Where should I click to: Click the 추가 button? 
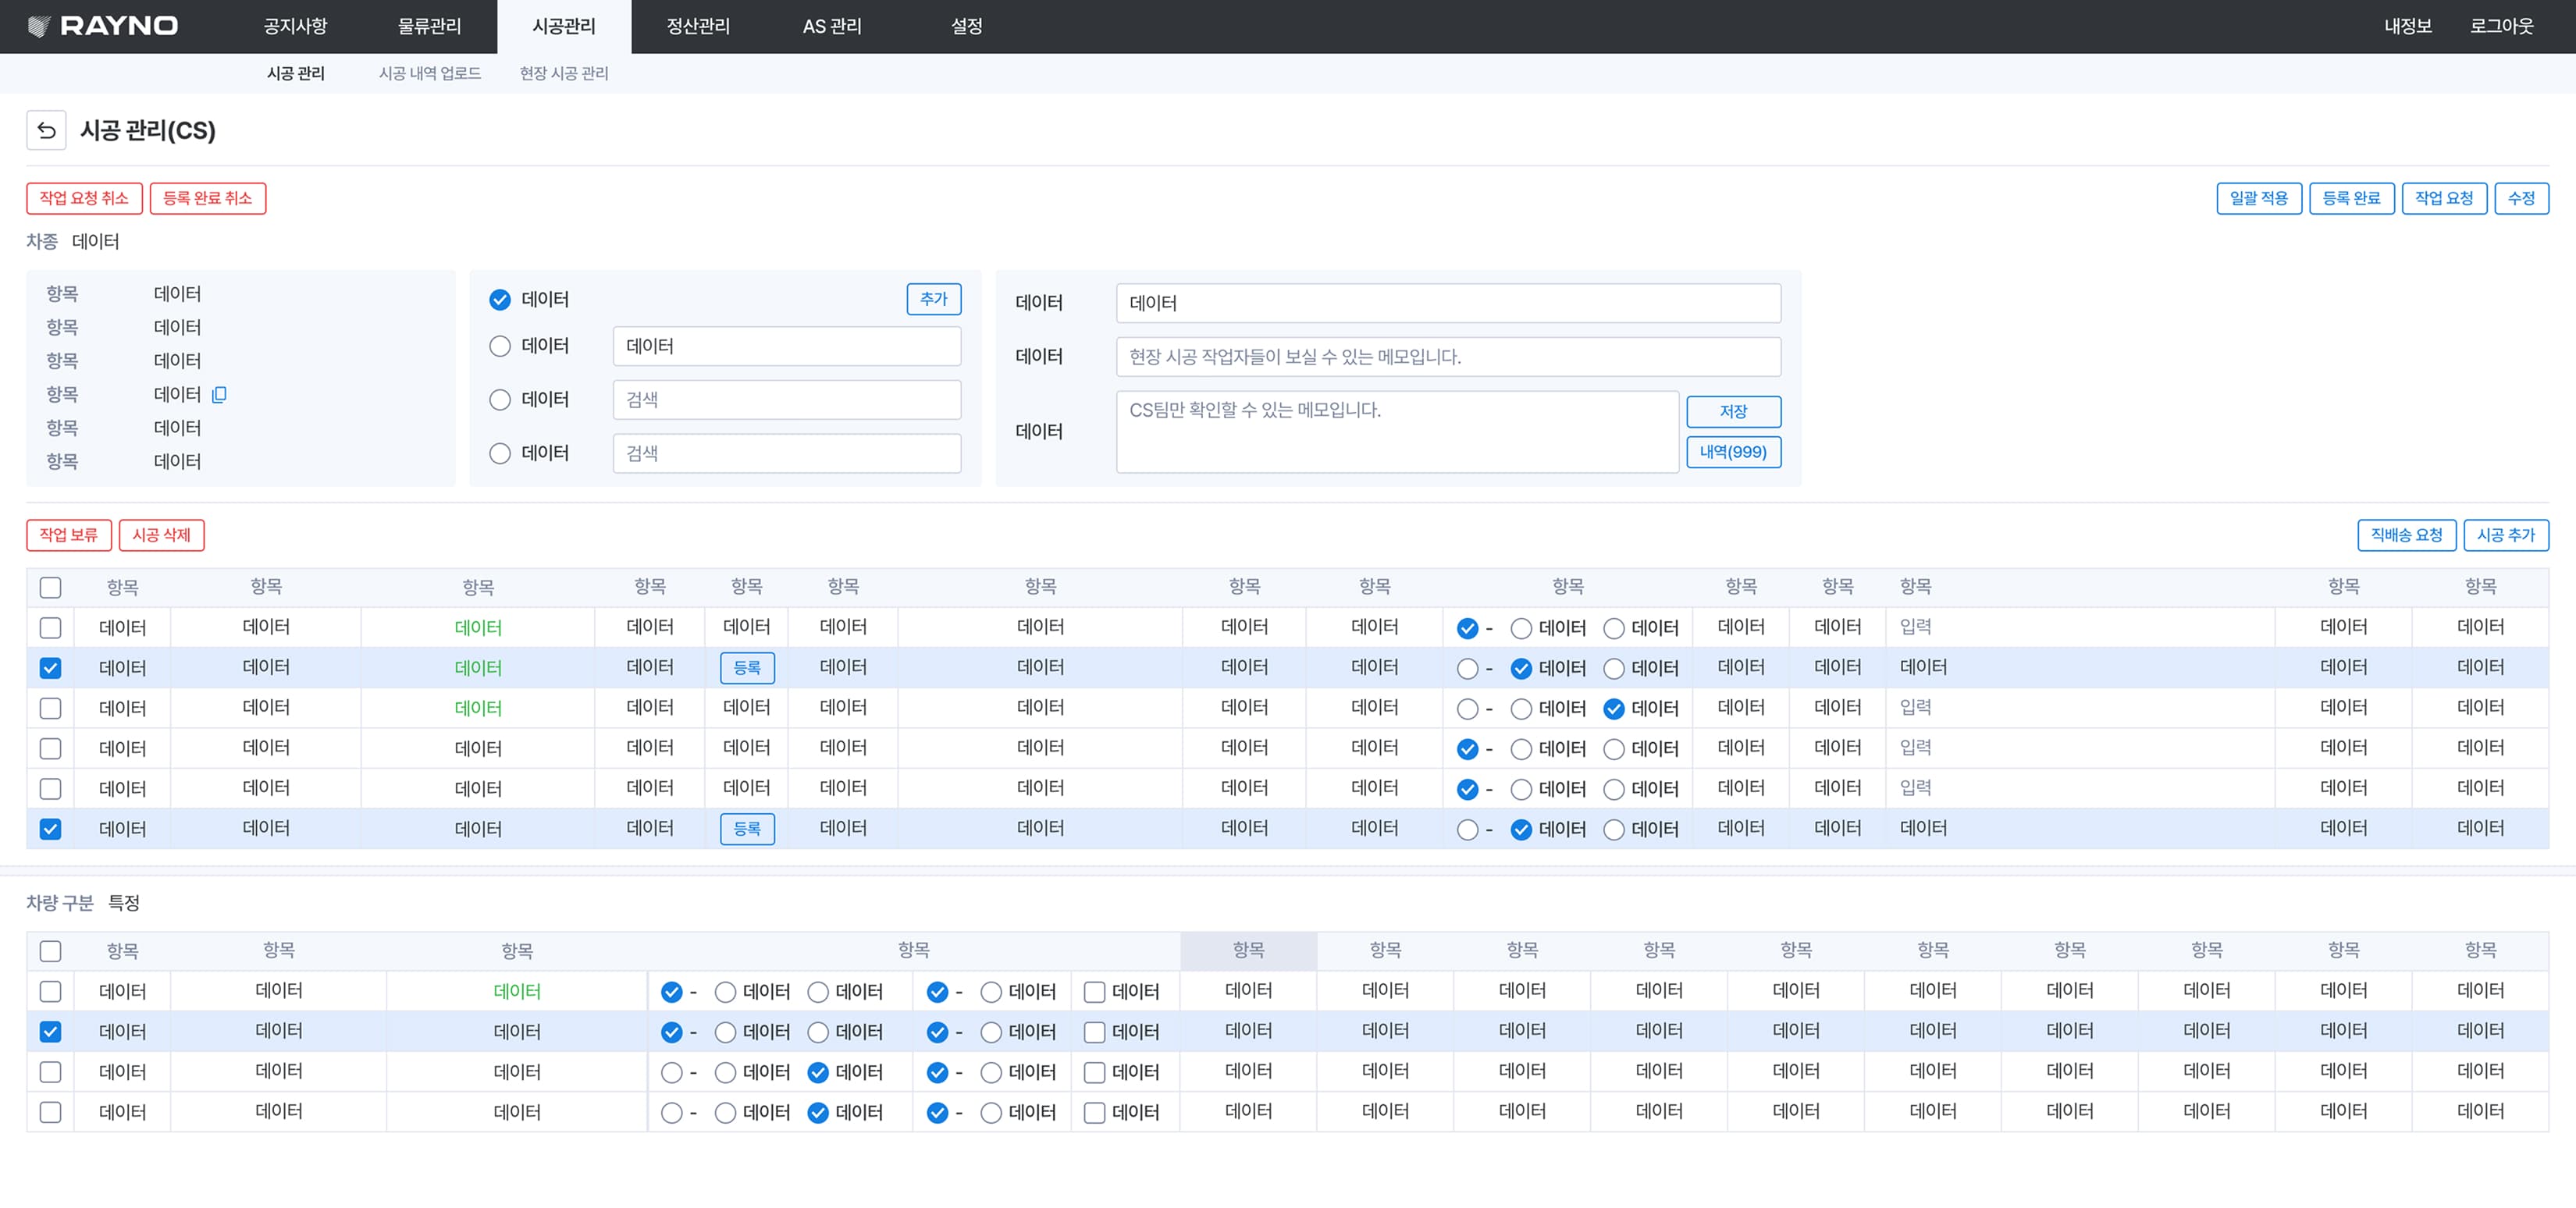click(934, 299)
